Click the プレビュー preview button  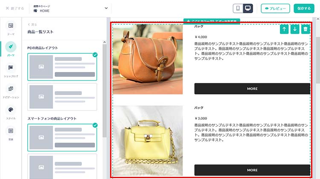coord(275,9)
